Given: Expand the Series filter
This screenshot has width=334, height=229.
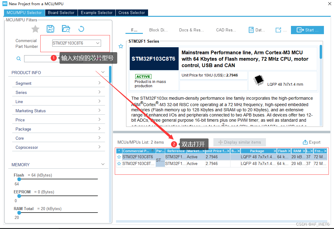Looking at the screenshot, I should [x=100, y=92].
